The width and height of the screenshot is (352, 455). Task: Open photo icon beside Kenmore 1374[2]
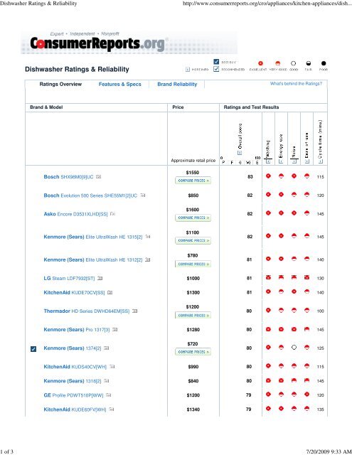click(x=107, y=348)
